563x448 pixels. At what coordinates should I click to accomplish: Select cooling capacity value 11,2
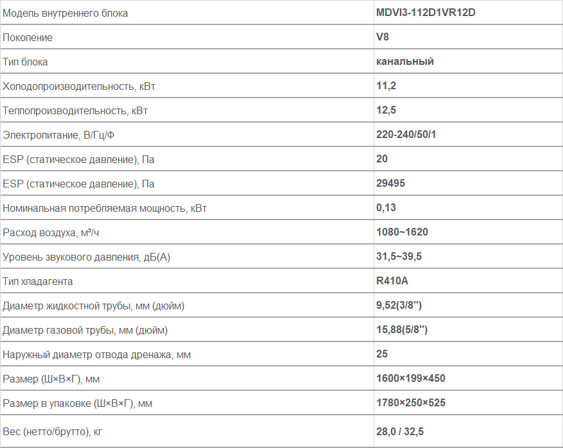point(386,86)
